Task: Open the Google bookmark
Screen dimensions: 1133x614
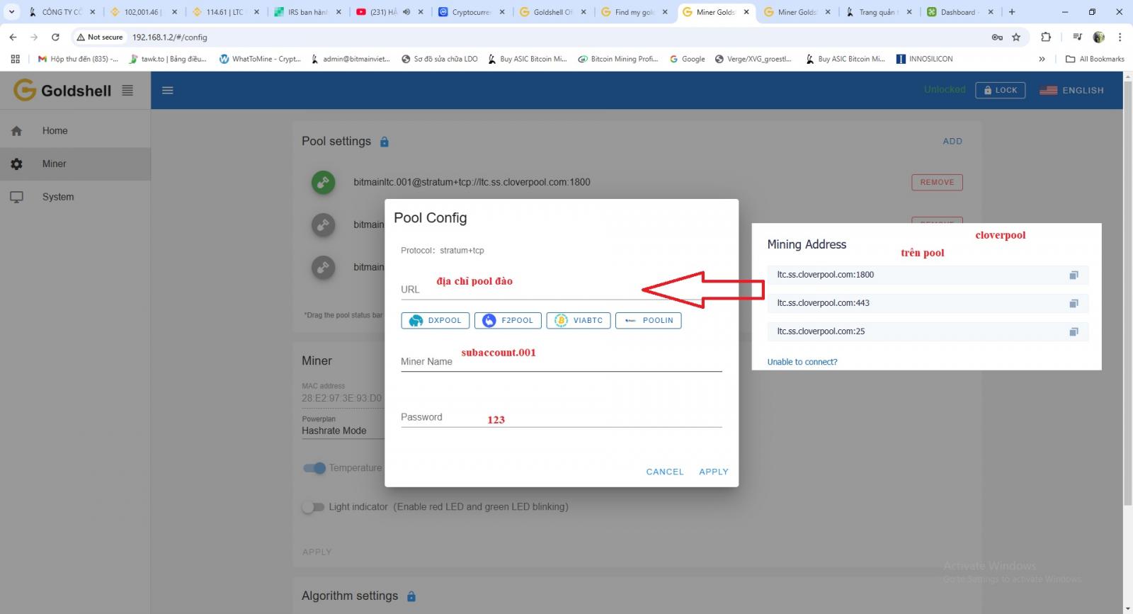Action: tap(687, 59)
